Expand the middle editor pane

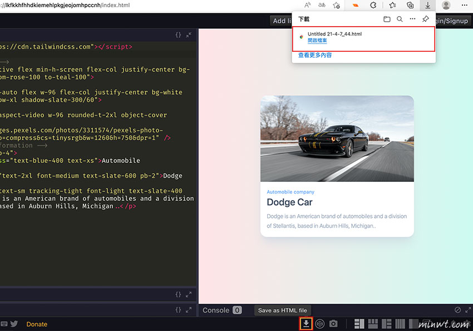click(x=189, y=294)
